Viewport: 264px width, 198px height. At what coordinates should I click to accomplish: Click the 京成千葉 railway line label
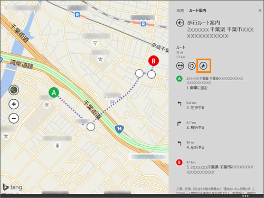(x=160, y=48)
